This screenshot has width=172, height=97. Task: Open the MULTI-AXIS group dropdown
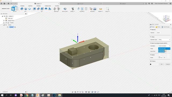(65, 11)
